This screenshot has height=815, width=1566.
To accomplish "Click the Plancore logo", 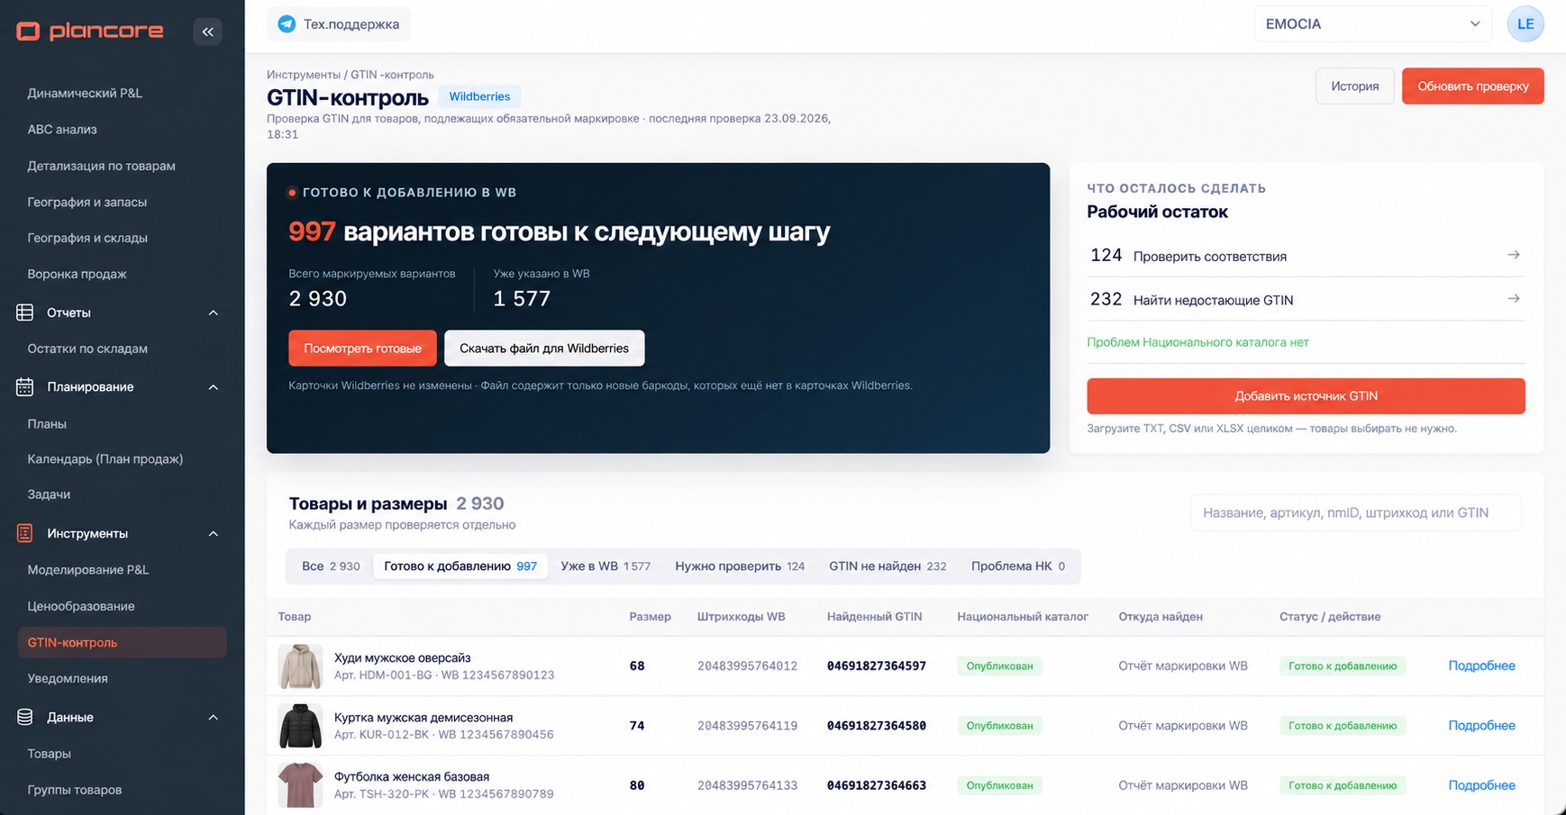I will click(90, 32).
